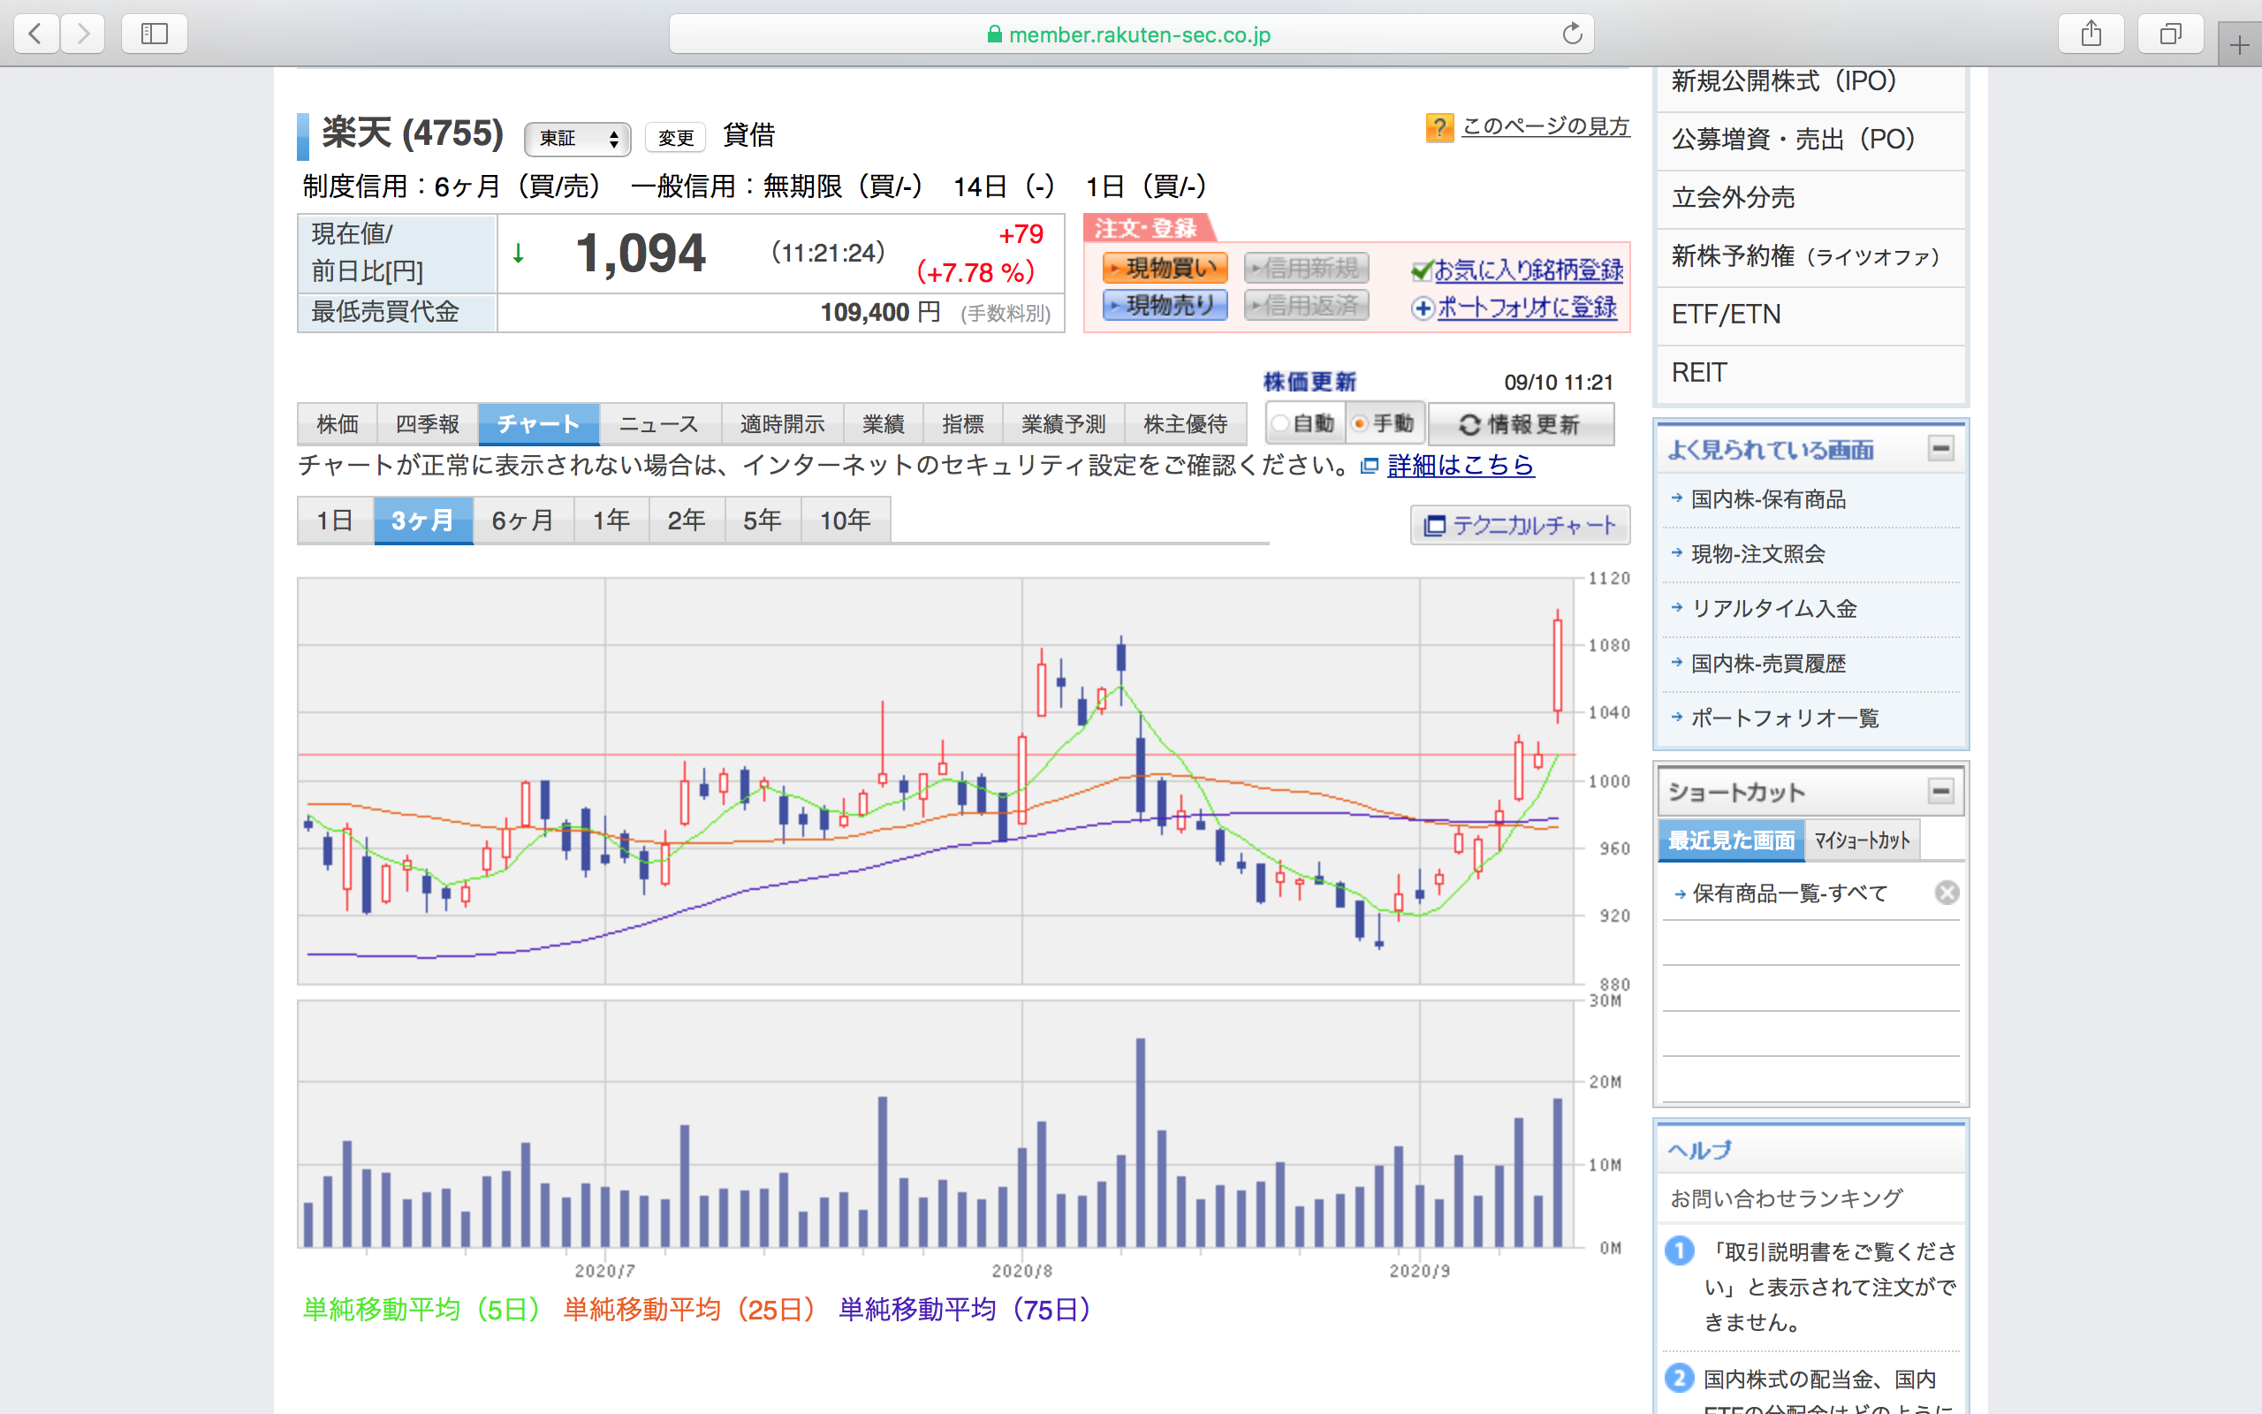This screenshot has height=1414, width=2262.
Task: Toggle the Safari sidebar button
Action: 155,34
